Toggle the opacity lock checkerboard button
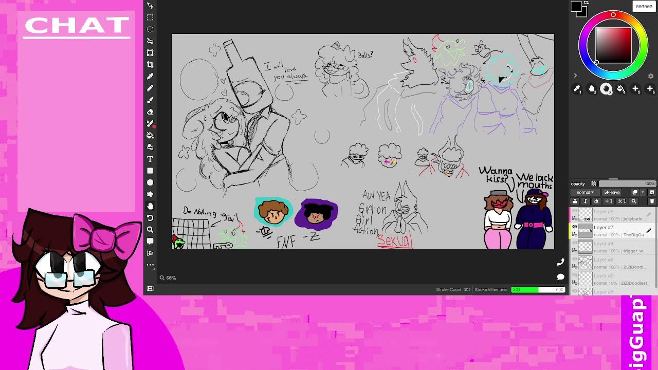Viewport: 658px width, 370px height. point(594,184)
